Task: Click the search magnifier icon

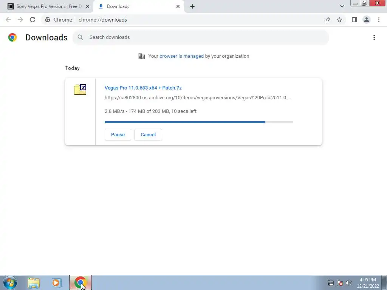Action: (x=80, y=37)
